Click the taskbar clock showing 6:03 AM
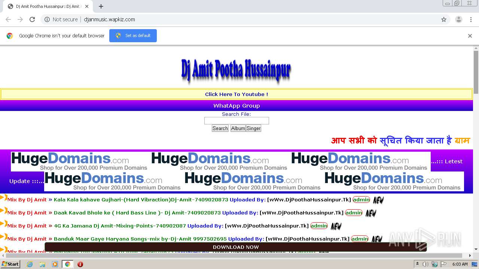479x269 pixels. [460, 264]
